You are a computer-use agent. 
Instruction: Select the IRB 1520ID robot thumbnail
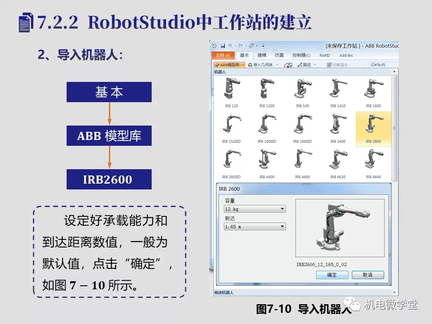click(x=231, y=128)
